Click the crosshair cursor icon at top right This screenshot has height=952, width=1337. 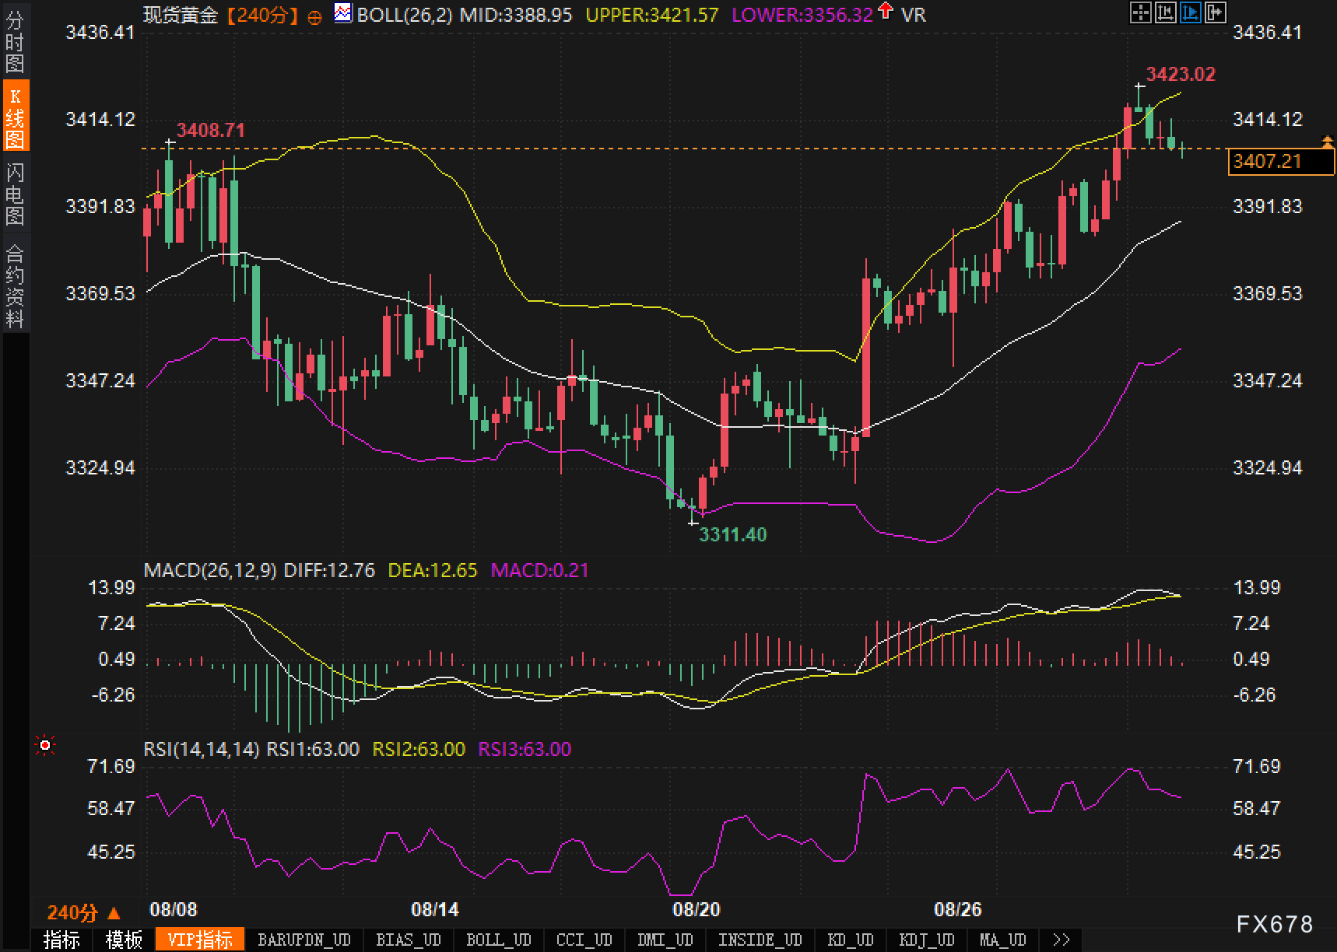(1140, 12)
